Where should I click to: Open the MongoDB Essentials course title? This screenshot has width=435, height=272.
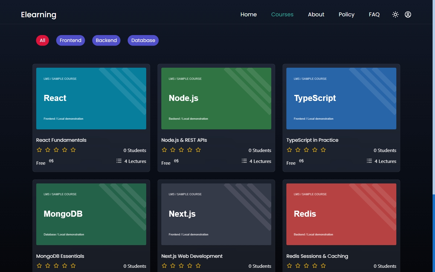60,256
